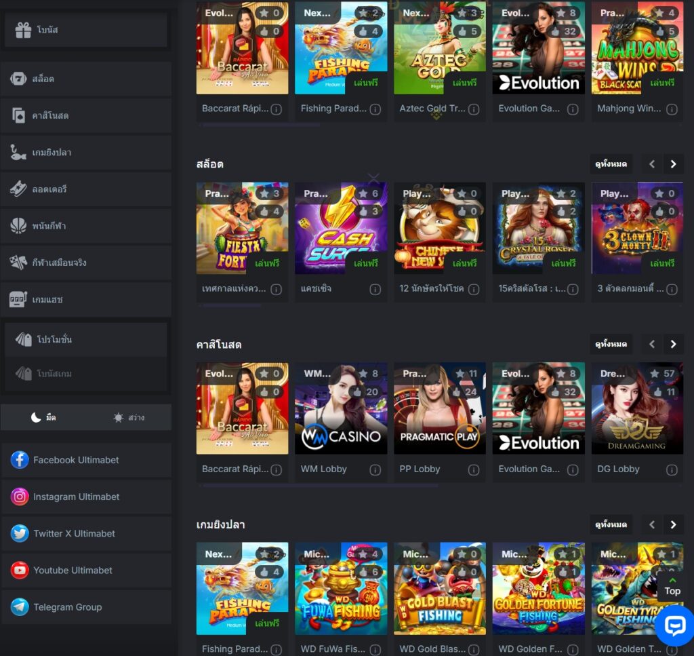This screenshot has width=694, height=656.
Task: Show next games in เกมยิงปลา row
Action: [x=673, y=524]
